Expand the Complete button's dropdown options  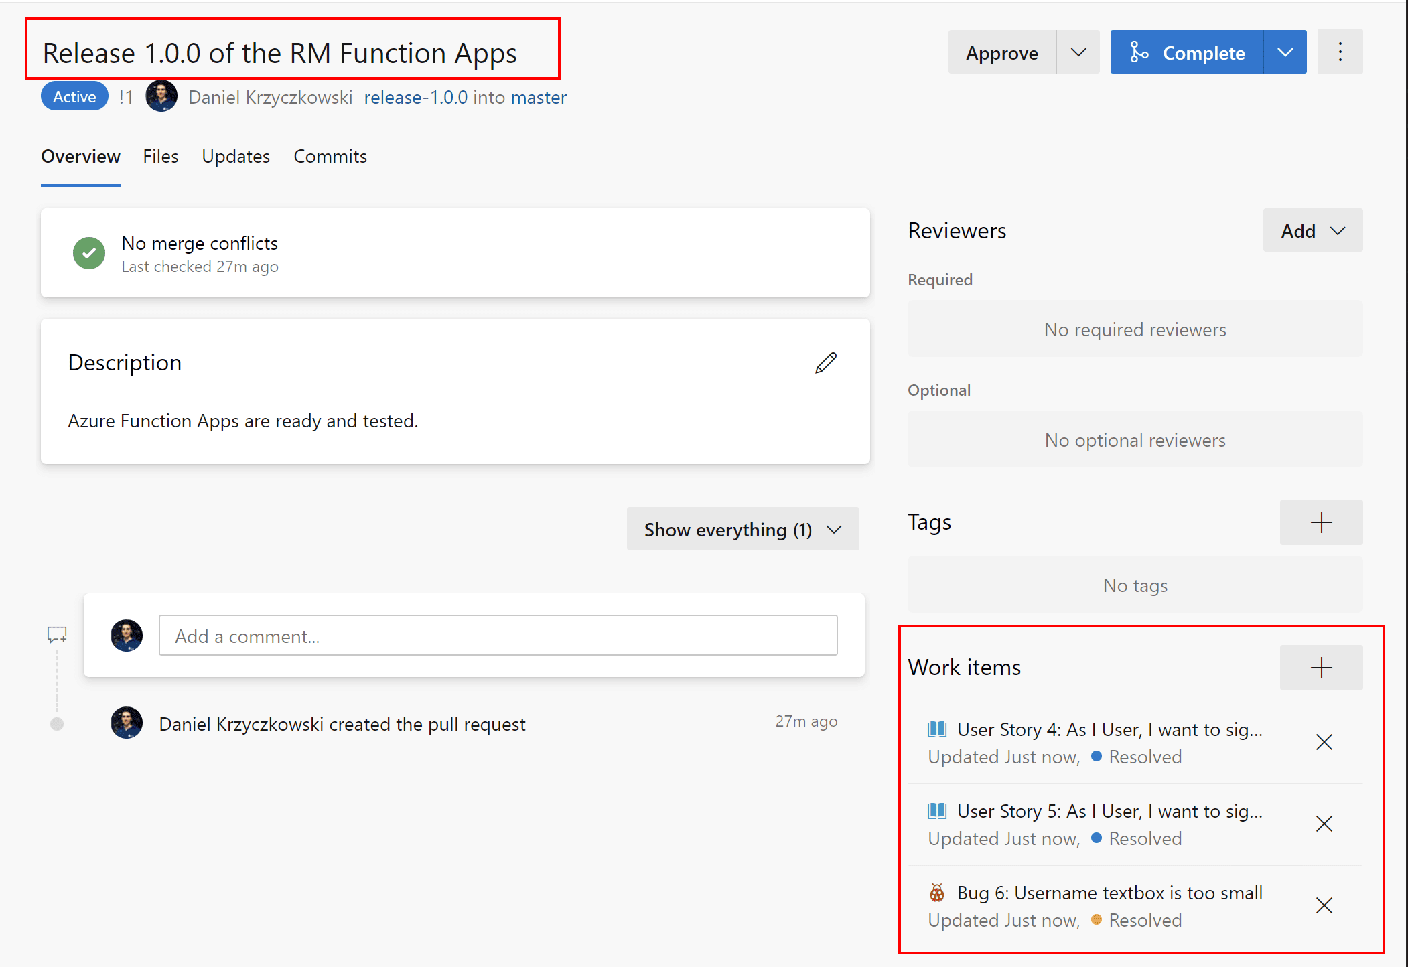point(1284,52)
